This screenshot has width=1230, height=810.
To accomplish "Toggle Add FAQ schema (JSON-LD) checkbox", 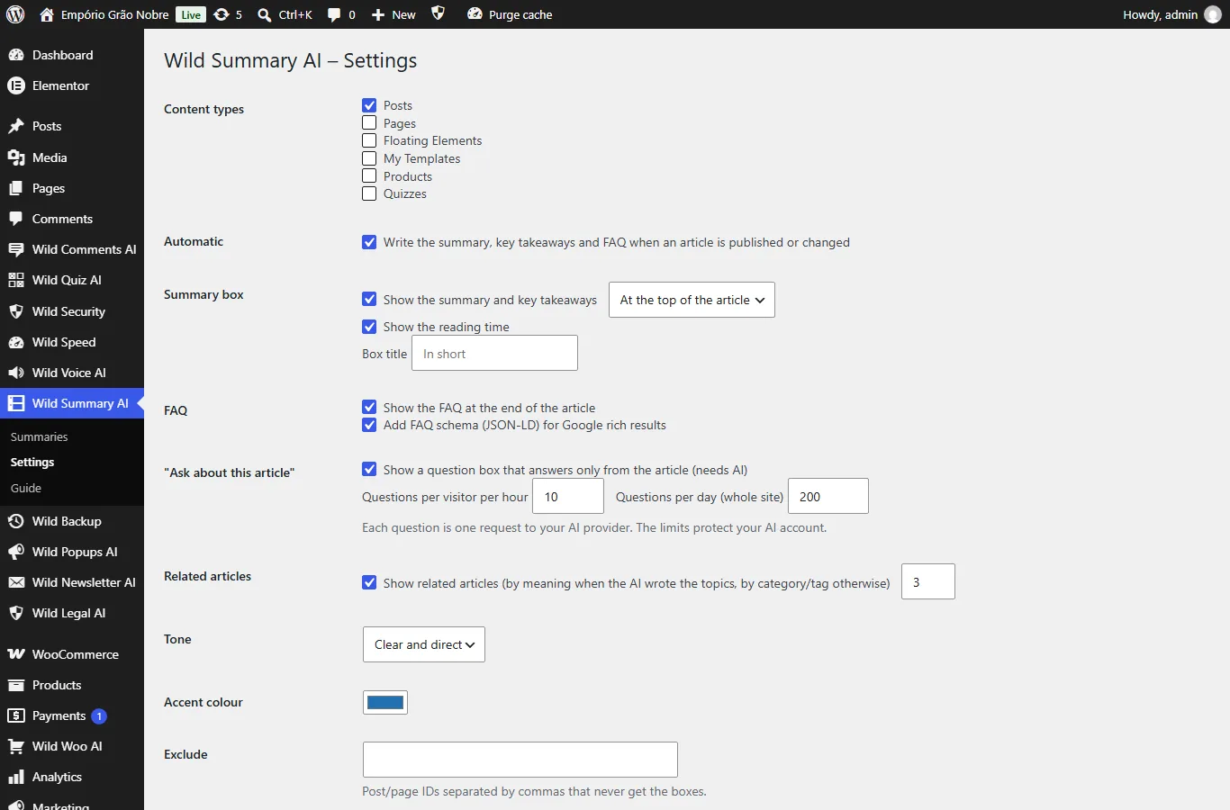I will pyautogui.click(x=369, y=425).
